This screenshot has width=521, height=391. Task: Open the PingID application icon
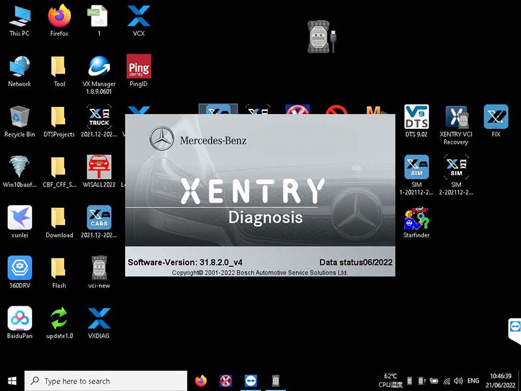click(x=139, y=70)
